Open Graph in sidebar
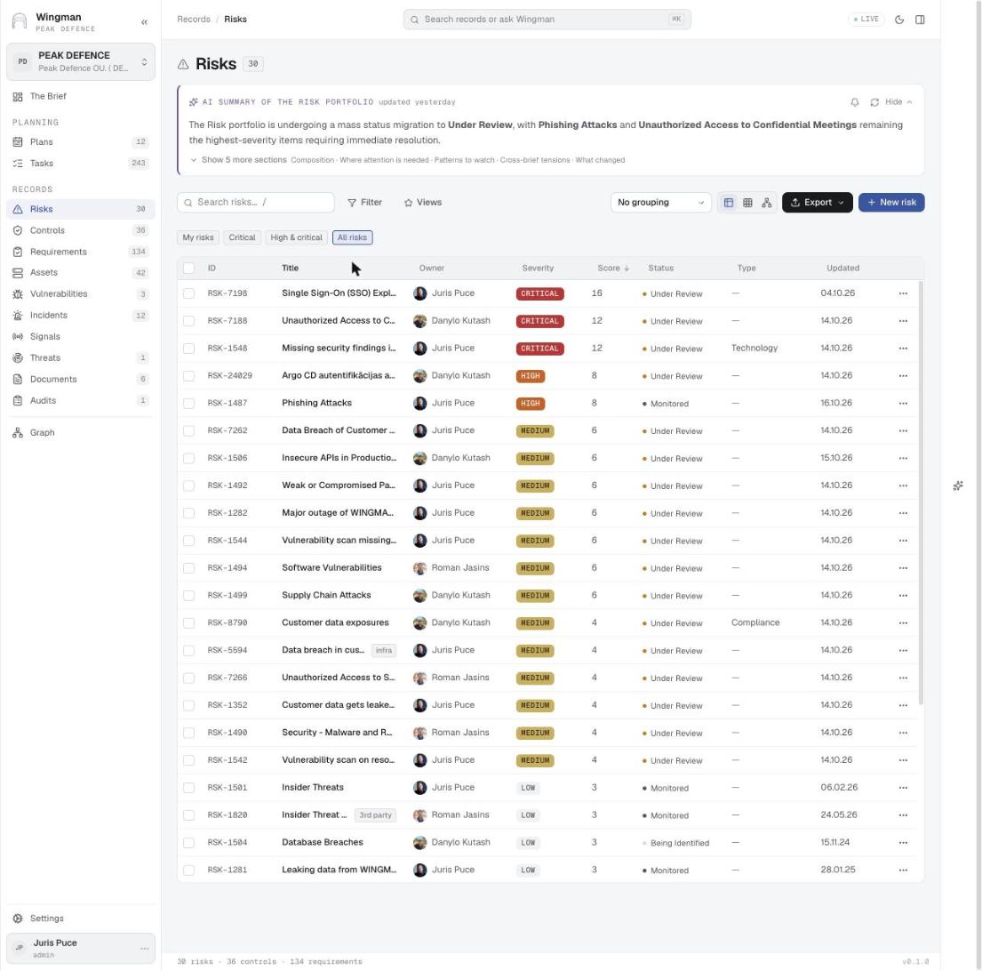Viewport: 982px width, 971px height. click(x=81, y=433)
